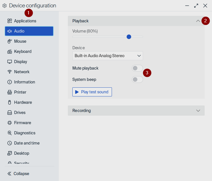Turn on the System beep toggle
Screen dimensions: 212x181
pos(137,79)
